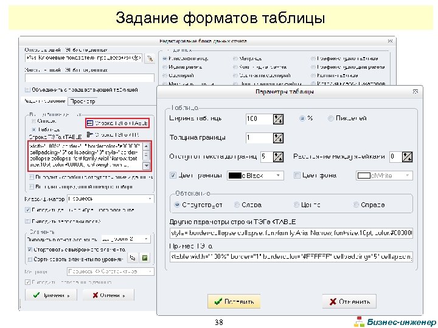
Task: Click the Расстояние между ячейками value field
Action: [x=395, y=157]
